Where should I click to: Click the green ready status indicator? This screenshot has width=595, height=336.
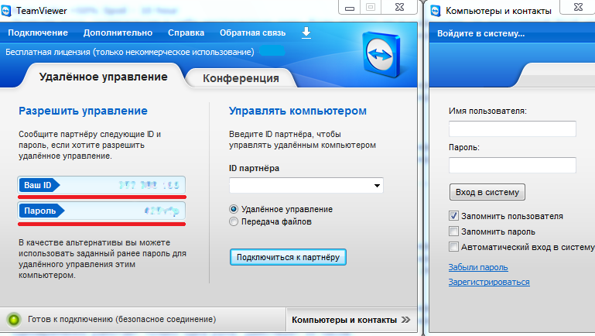coord(14,320)
